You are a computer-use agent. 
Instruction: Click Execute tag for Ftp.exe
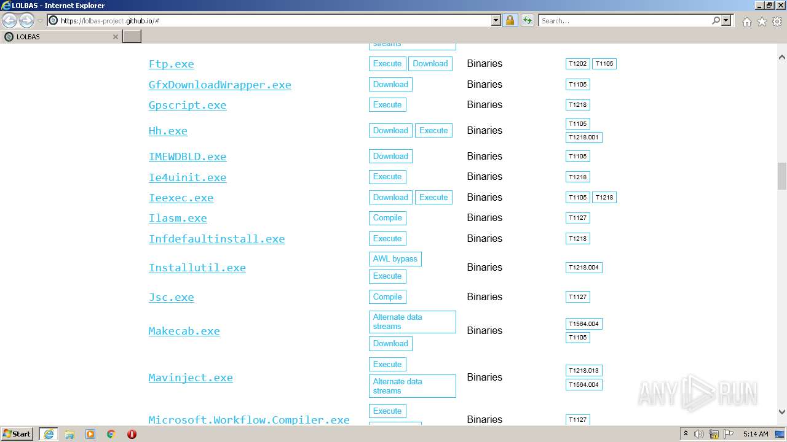pos(387,64)
